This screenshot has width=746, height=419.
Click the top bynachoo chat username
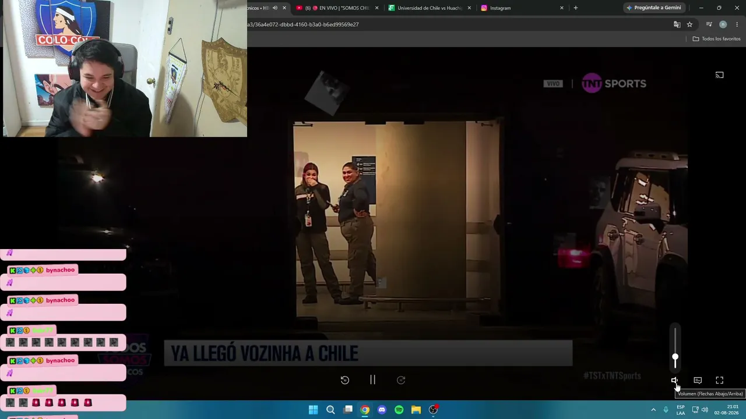61,270
